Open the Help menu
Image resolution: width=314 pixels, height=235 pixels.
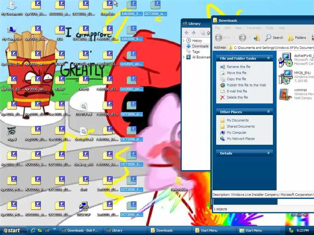click(281, 28)
